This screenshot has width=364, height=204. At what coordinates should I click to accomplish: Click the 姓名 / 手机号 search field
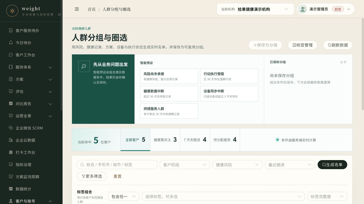117,165
